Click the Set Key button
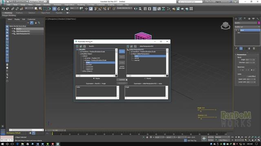Image resolution: width=261 pixels, height=146 pixels. pos(211,140)
